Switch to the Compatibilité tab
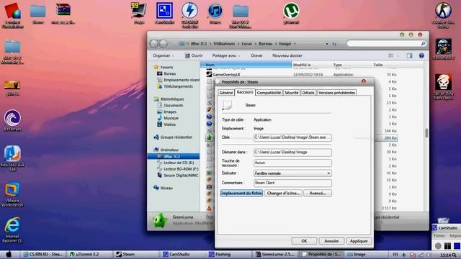This screenshot has height=259, width=461. [269, 93]
